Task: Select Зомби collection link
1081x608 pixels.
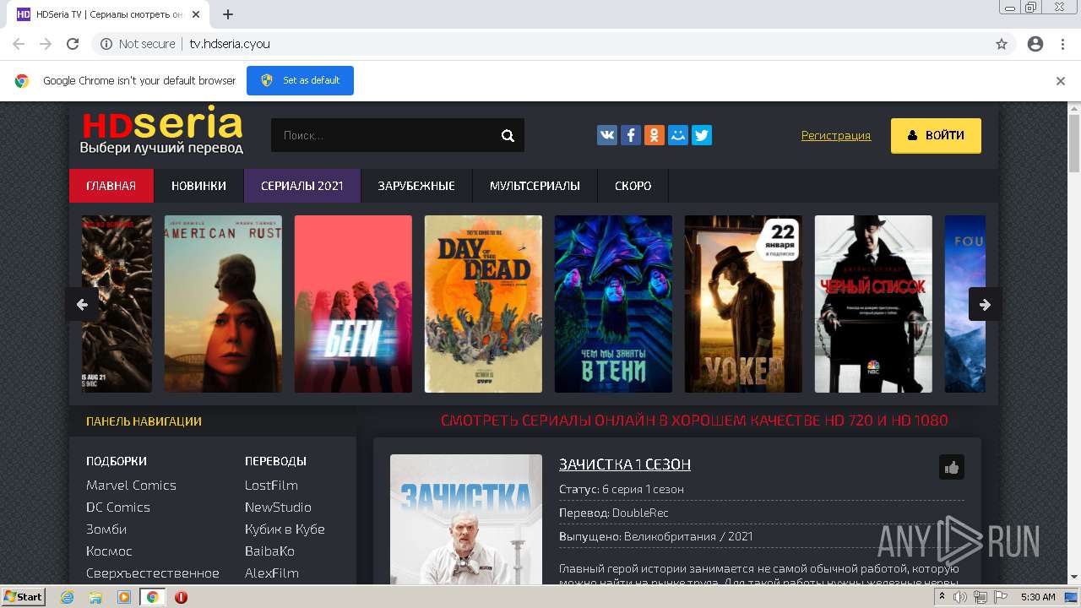Action: tap(106, 529)
